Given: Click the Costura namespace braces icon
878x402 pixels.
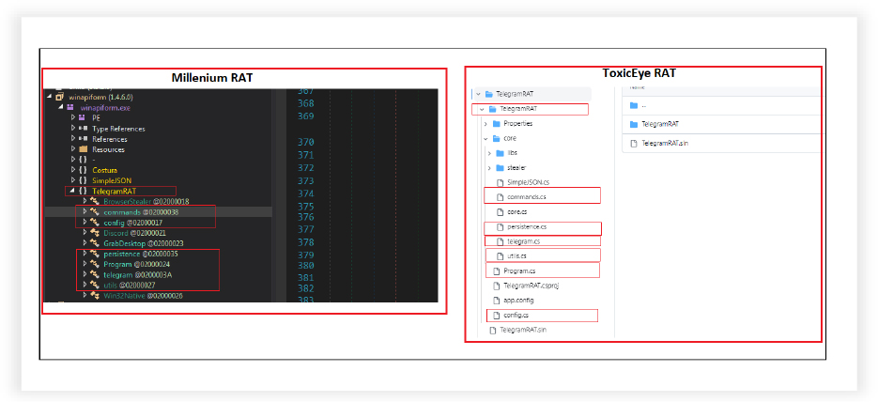Looking at the screenshot, I should 83,170.
